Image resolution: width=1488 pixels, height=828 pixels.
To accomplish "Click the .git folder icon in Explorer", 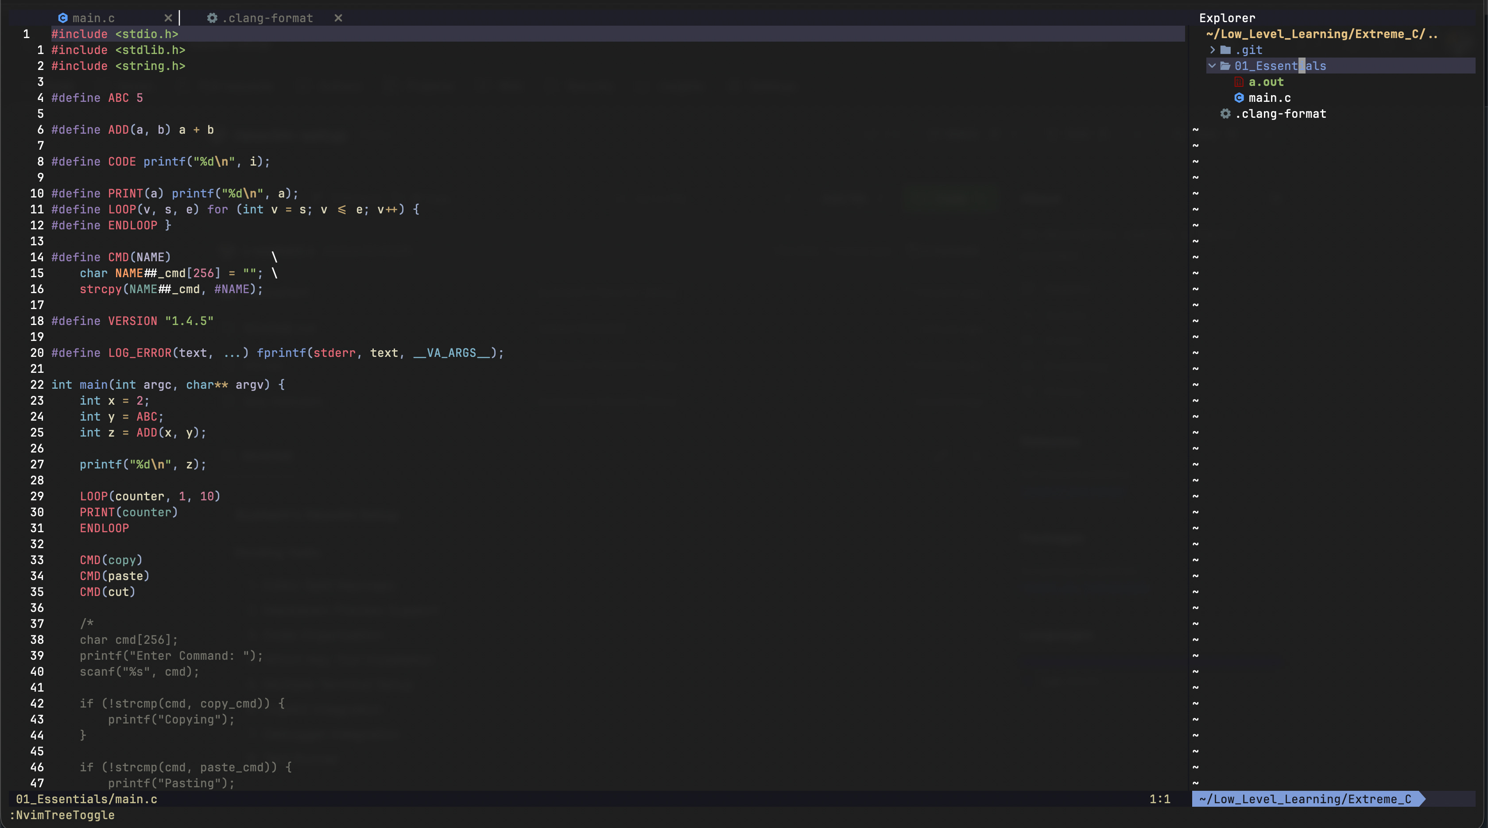I will coord(1225,50).
